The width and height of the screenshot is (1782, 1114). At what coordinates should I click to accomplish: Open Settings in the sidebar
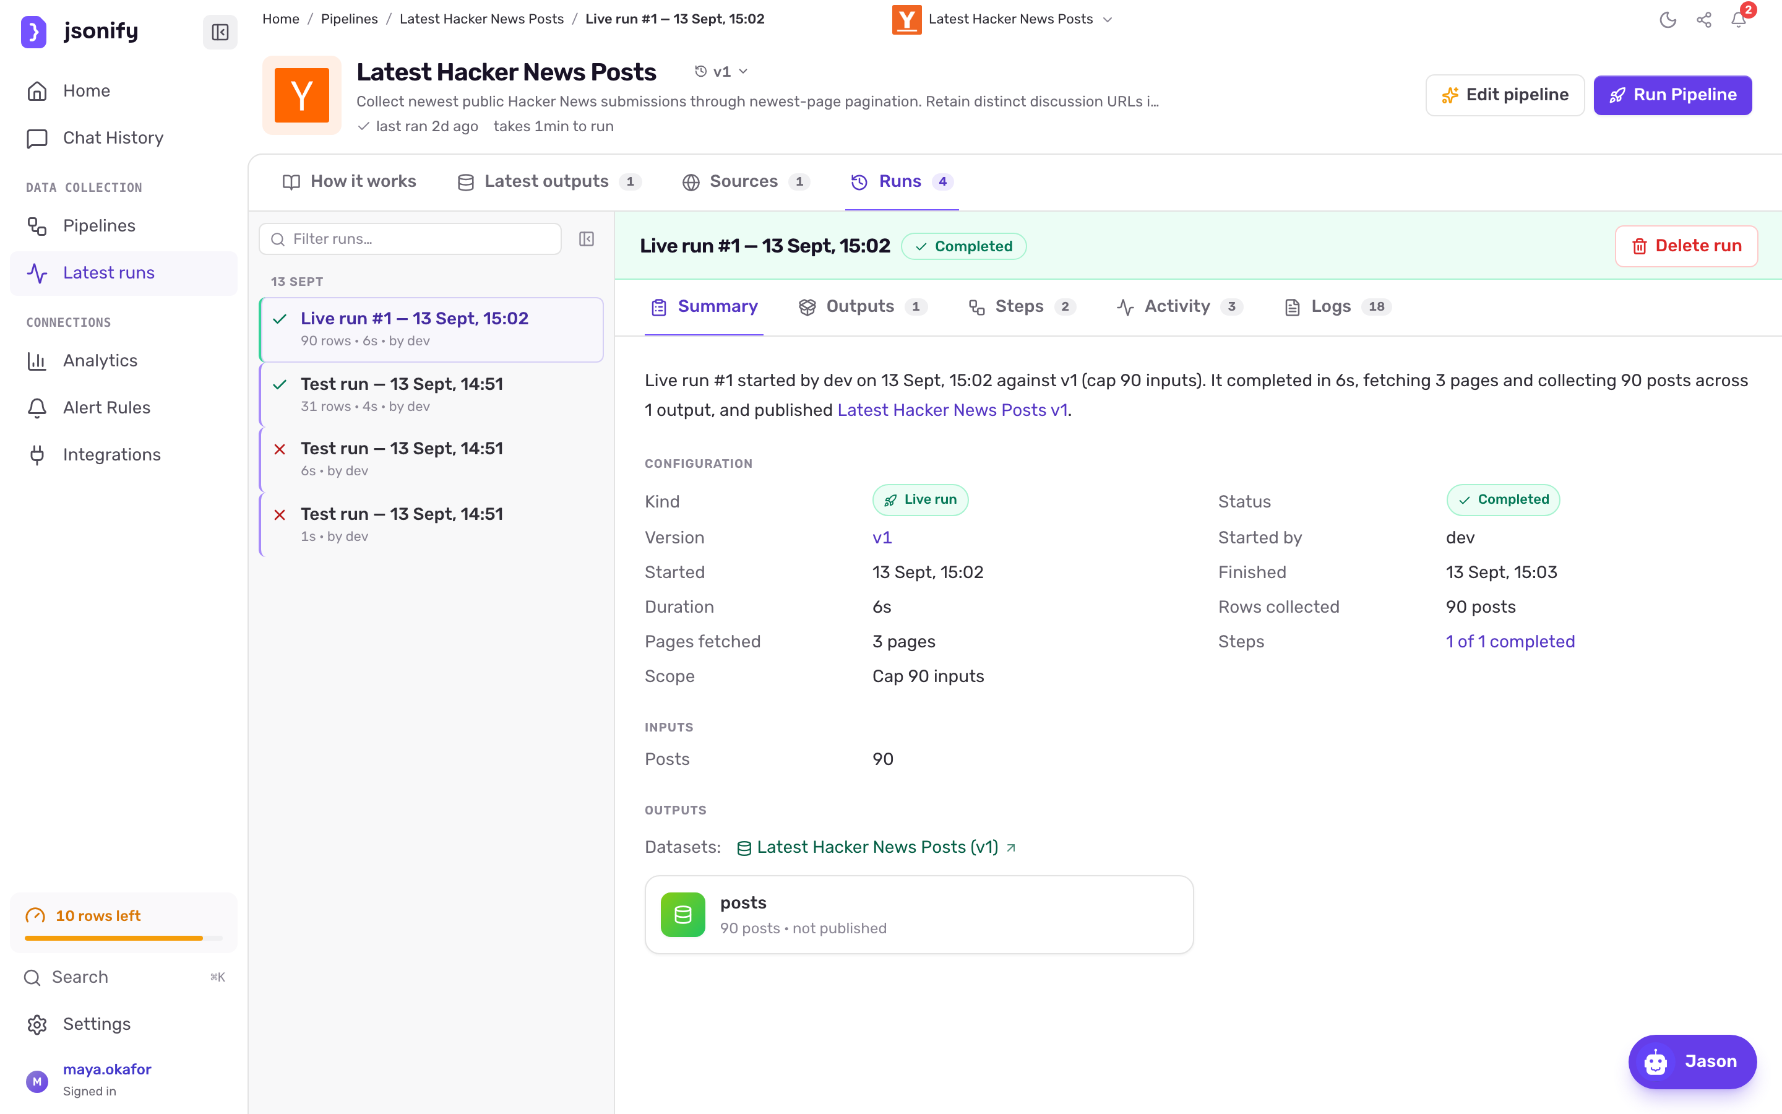coord(124,1024)
